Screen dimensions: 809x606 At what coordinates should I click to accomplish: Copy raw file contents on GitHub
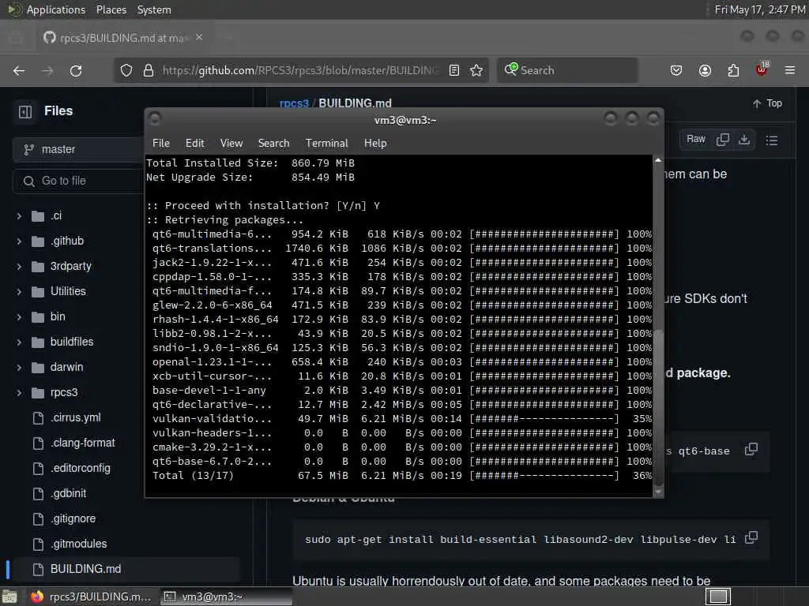[723, 139]
